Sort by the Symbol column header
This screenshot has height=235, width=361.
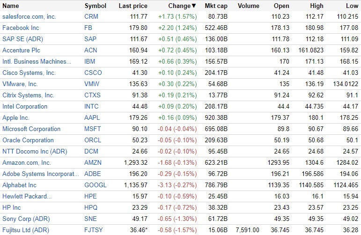[x=95, y=6]
